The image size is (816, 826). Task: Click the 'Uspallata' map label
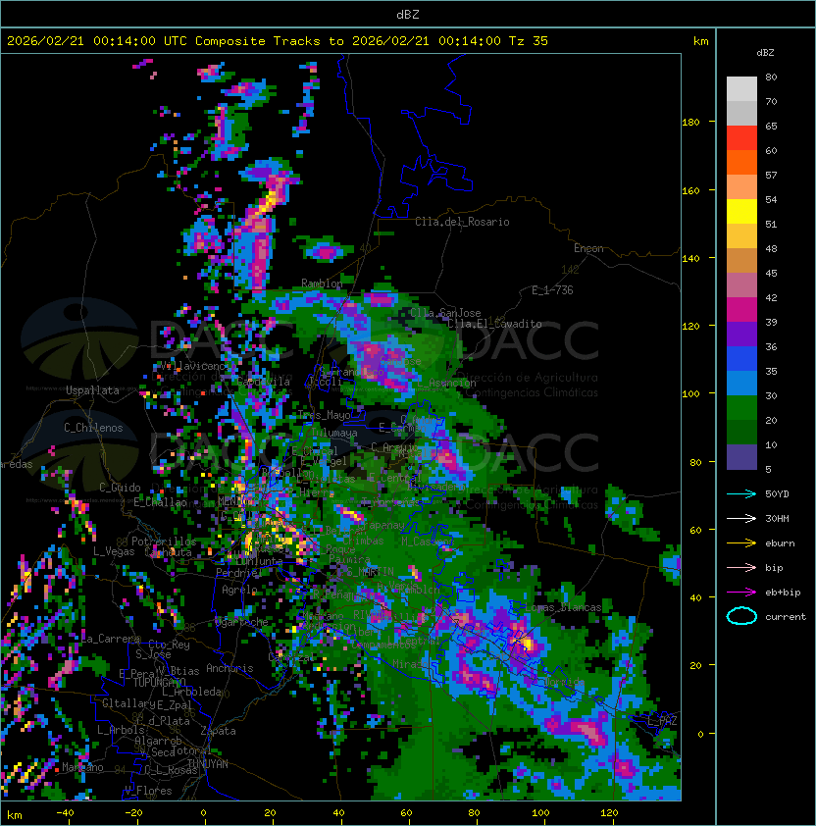(x=92, y=390)
